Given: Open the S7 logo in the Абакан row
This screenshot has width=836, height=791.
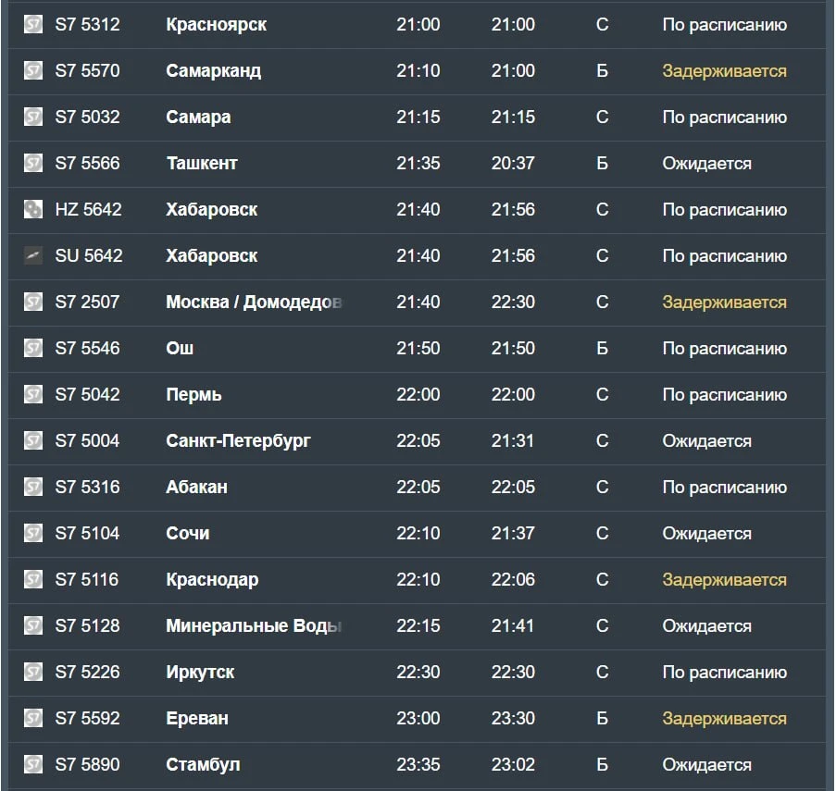Looking at the screenshot, I should pyautogui.click(x=33, y=487).
